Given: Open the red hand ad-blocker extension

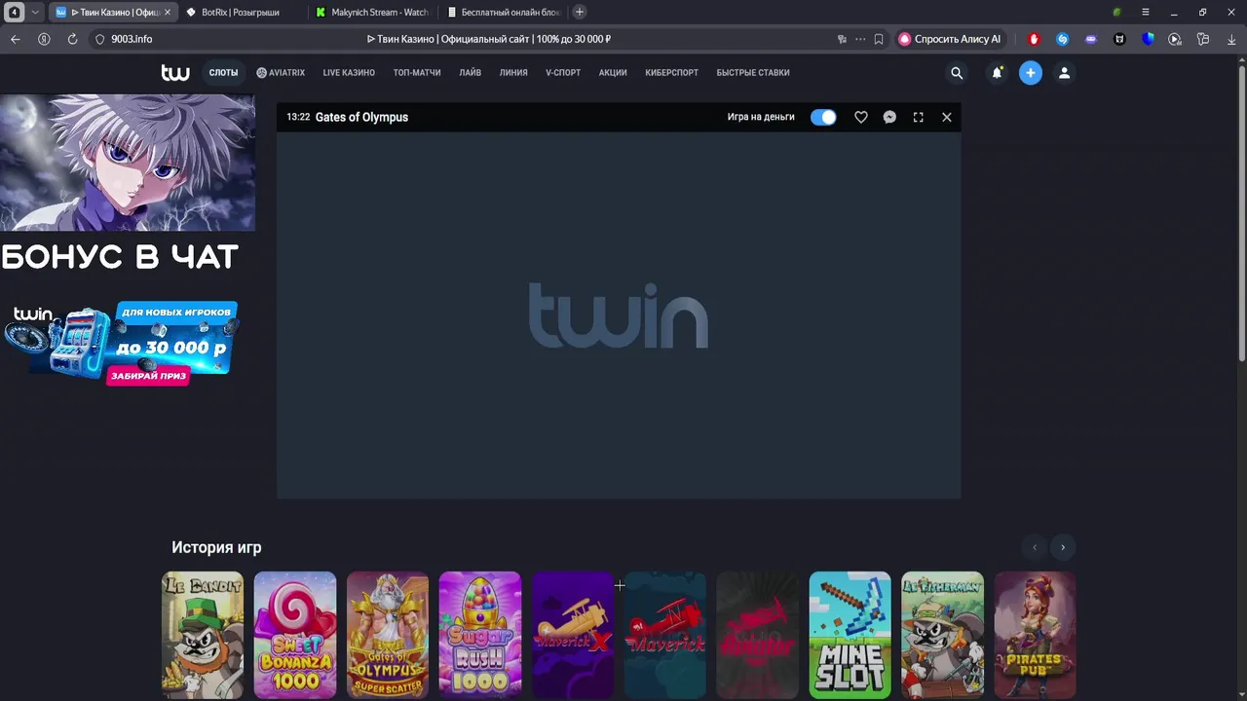Looking at the screenshot, I should tap(1035, 39).
